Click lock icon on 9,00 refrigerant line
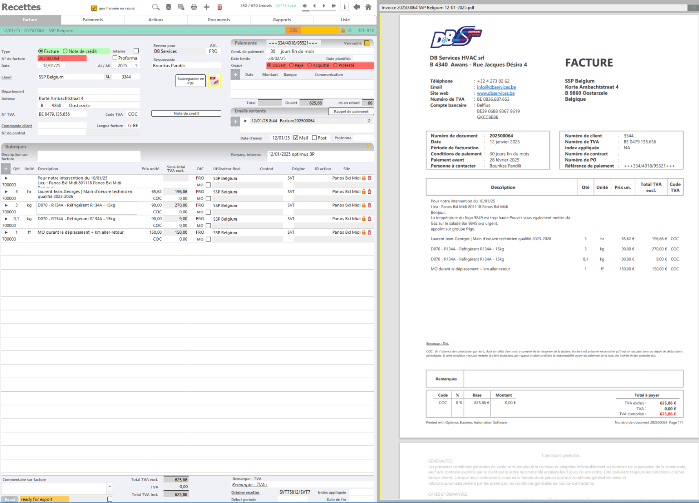The width and height of the screenshot is (699, 503). click(x=364, y=219)
